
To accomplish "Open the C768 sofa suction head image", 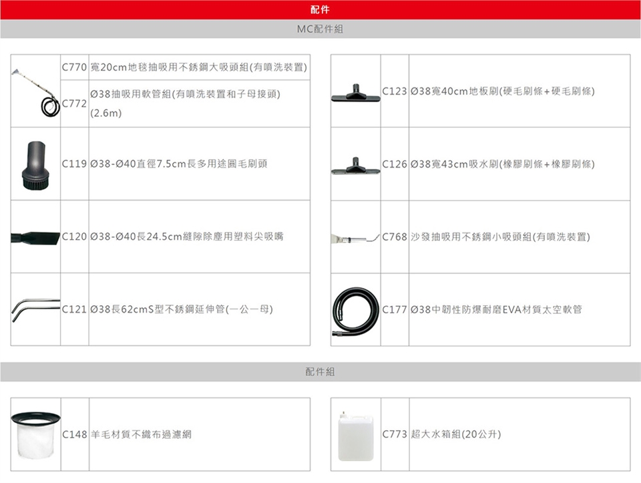I will (355, 237).
